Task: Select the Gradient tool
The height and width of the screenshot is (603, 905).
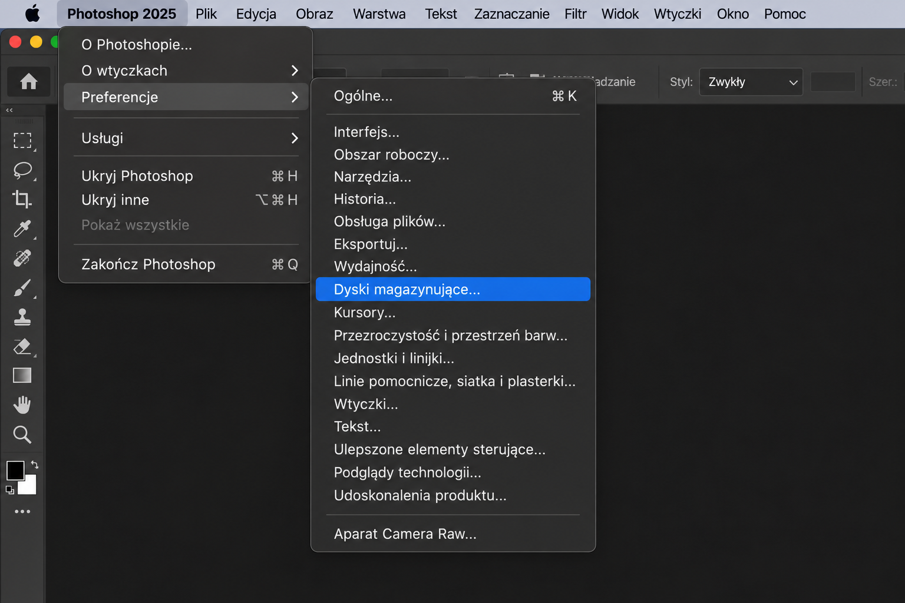Action: pyautogui.click(x=22, y=375)
